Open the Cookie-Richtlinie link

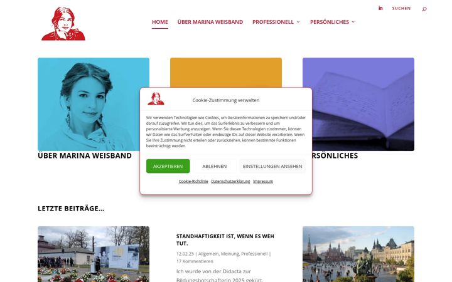coord(193,181)
